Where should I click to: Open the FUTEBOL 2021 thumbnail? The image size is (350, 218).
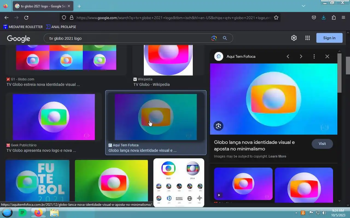37,181
